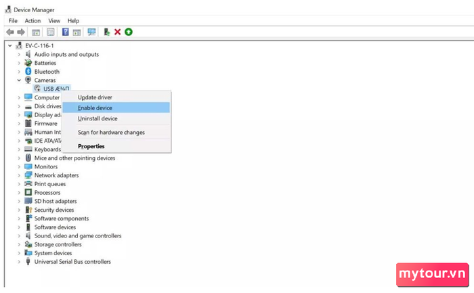
Task: Select Sound, video and game controllers
Action: pyautogui.click(x=78, y=235)
